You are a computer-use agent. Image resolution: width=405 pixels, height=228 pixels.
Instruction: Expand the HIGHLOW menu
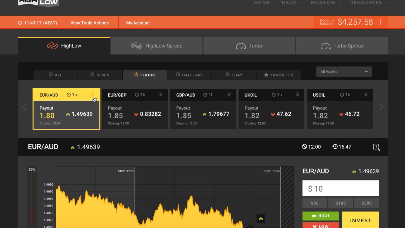[326, 3]
